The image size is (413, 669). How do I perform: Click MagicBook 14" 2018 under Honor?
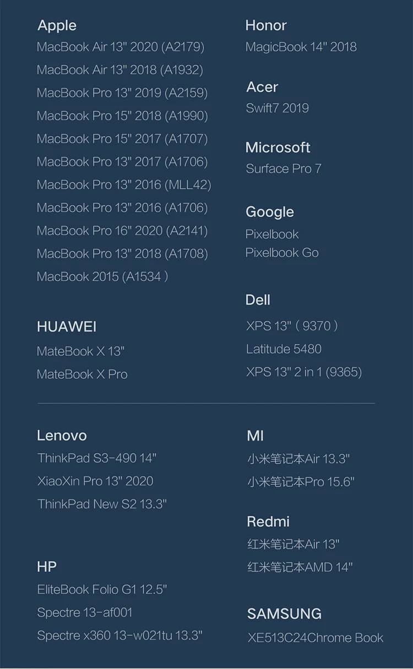(301, 47)
